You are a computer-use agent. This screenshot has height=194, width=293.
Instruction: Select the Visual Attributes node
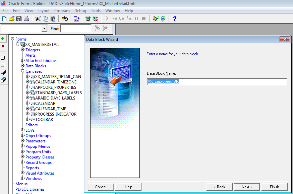click(x=40, y=173)
